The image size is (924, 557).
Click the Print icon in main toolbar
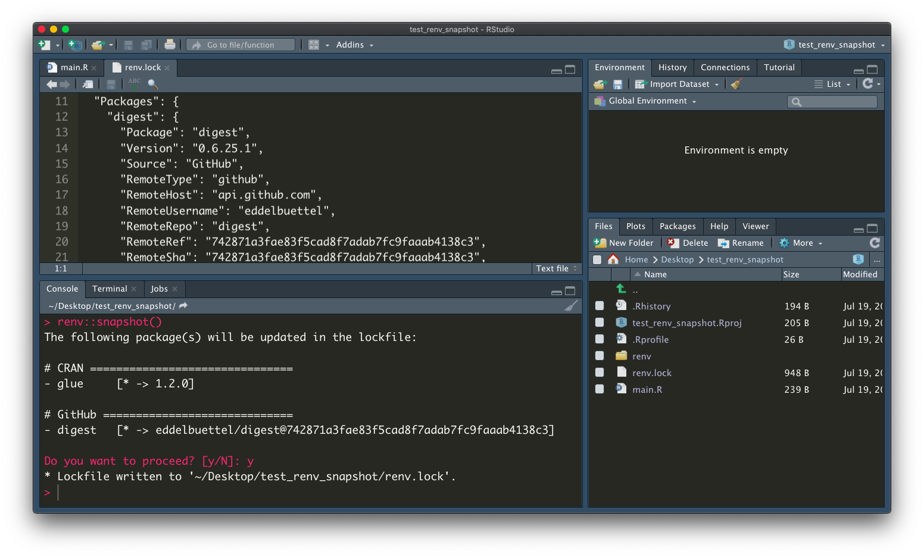tap(170, 44)
